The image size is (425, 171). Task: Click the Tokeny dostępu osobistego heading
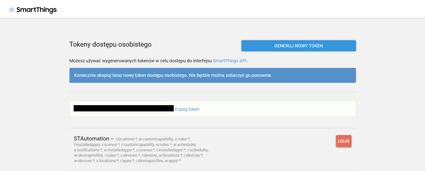110,44
